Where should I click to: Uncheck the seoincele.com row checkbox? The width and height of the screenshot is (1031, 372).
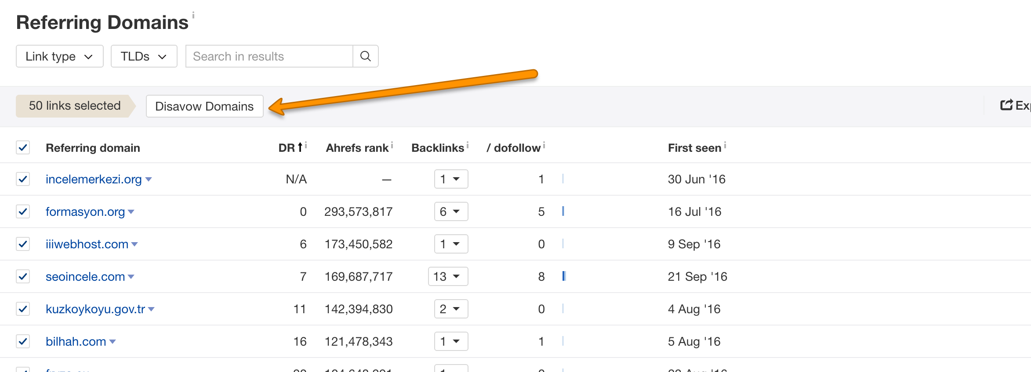point(23,276)
